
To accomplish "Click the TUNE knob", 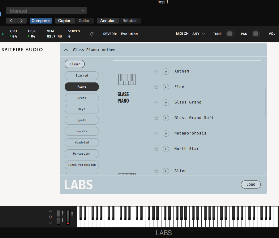I will 230,33.
